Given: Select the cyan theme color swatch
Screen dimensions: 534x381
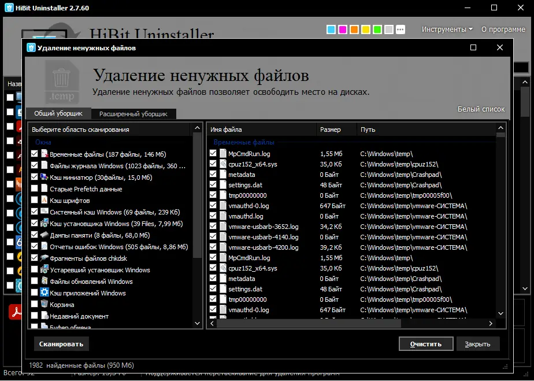Looking at the screenshot, I should pyautogui.click(x=331, y=29).
